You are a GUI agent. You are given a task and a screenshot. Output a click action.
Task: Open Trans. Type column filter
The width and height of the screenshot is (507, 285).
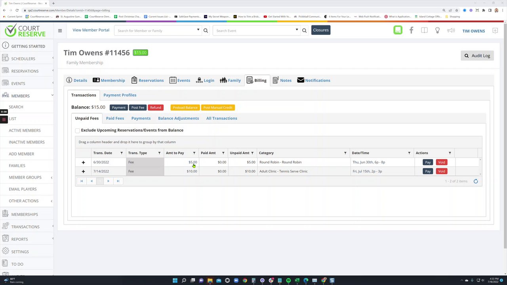[159, 153]
